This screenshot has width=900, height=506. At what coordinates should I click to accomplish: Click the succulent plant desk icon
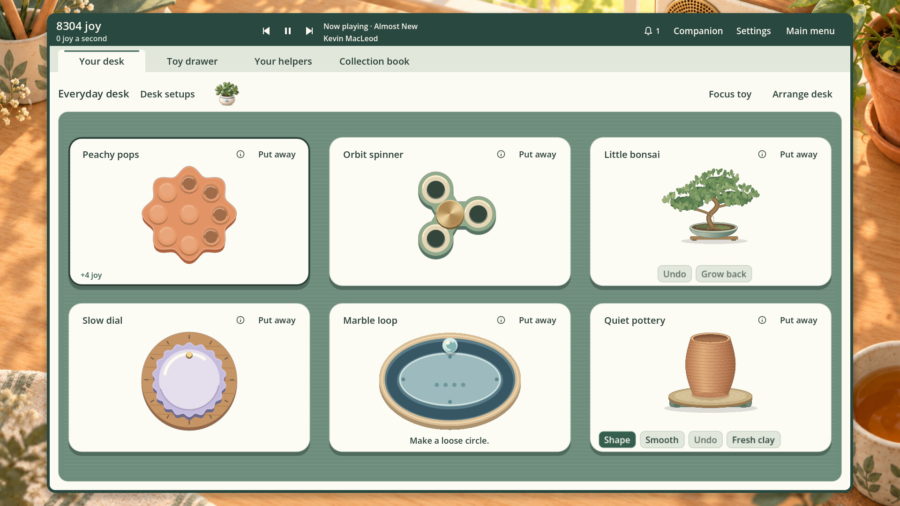(x=227, y=94)
